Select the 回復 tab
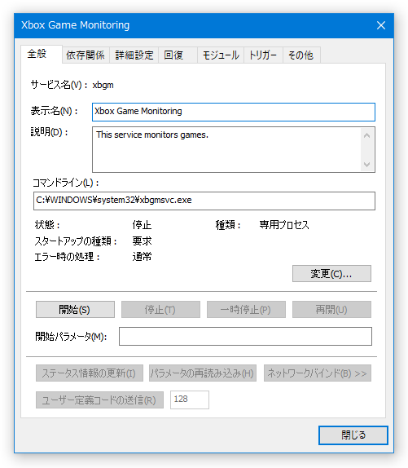 tap(178, 55)
